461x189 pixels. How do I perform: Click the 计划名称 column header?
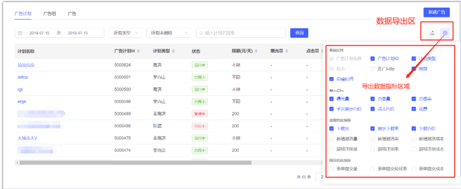(x=26, y=51)
